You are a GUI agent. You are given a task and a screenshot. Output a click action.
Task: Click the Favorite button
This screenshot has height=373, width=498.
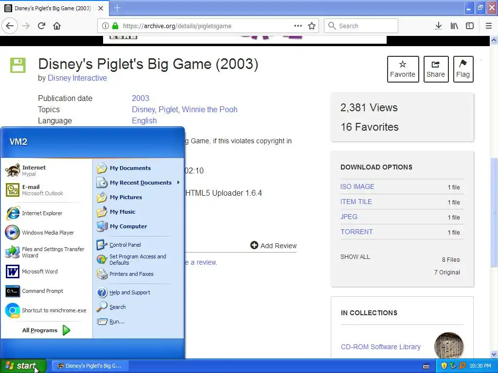(x=403, y=69)
